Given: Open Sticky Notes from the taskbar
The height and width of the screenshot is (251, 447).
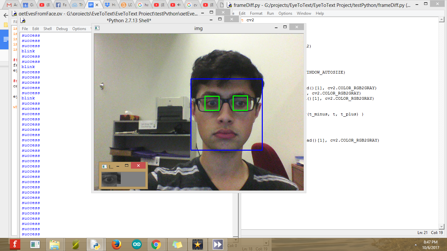Looking at the screenshot, I should pos(177,244).
